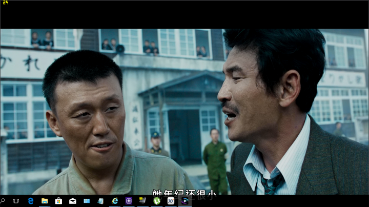Open the taskbar icon labeled 99
Screen dimensions: 369x207
point(142,201)
